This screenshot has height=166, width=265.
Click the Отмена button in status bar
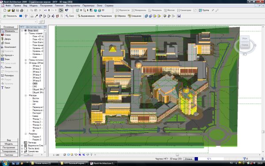(x=188, y=159)
